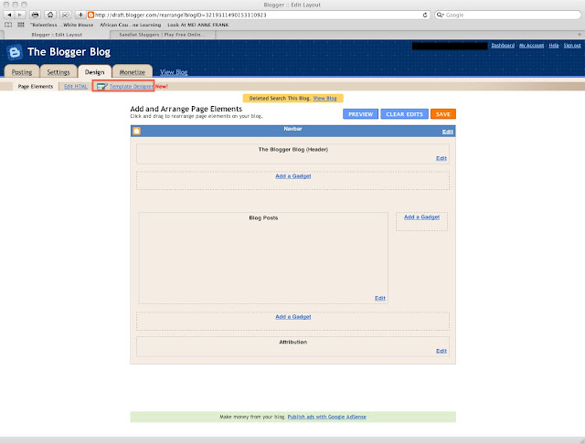The height and width of the screenshot is (444, 585).
Task: Click the home icon in the toolbar
Action: (x=50, y=15)
